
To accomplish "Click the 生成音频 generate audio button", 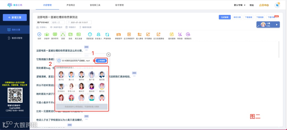I will 225,17.
